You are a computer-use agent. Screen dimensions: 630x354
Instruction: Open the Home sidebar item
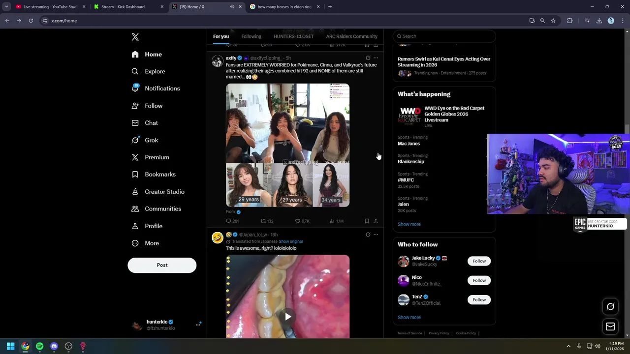(x=147, y=55)
